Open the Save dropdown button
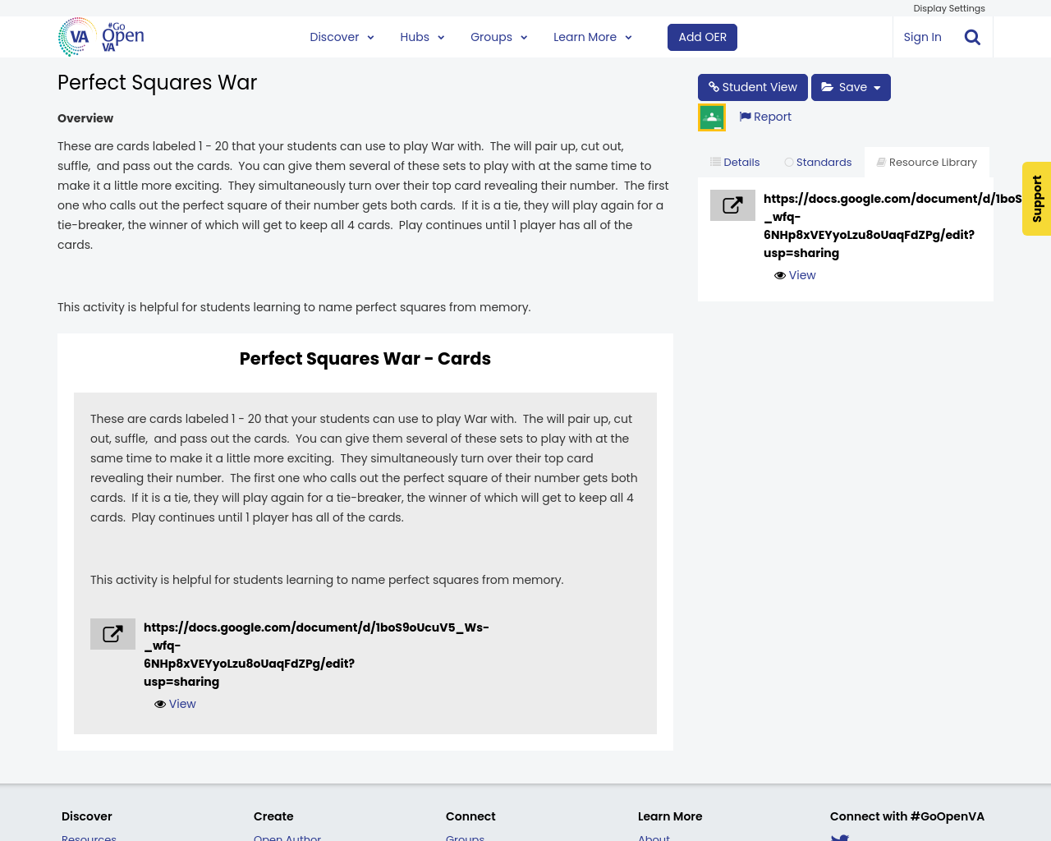Viewport: 1051px width, 841px height. tap(851, 87)
